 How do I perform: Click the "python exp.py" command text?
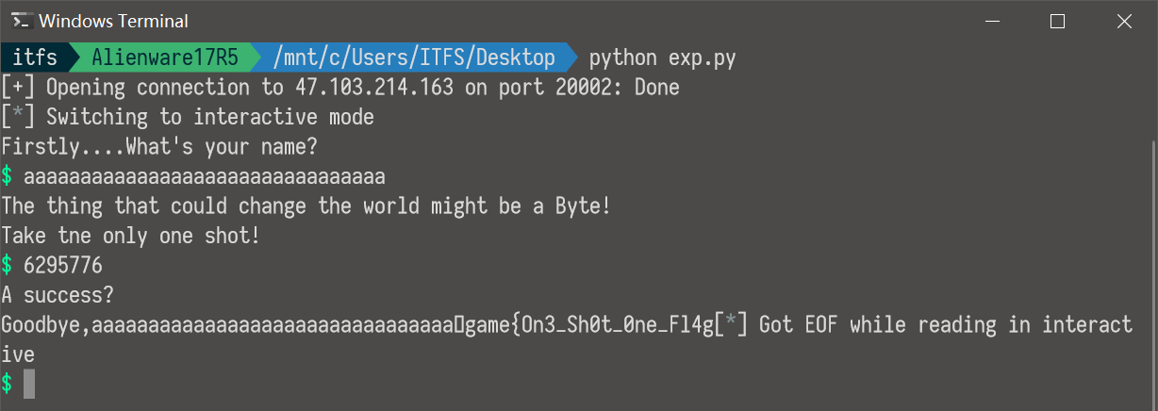coord(662,58)
